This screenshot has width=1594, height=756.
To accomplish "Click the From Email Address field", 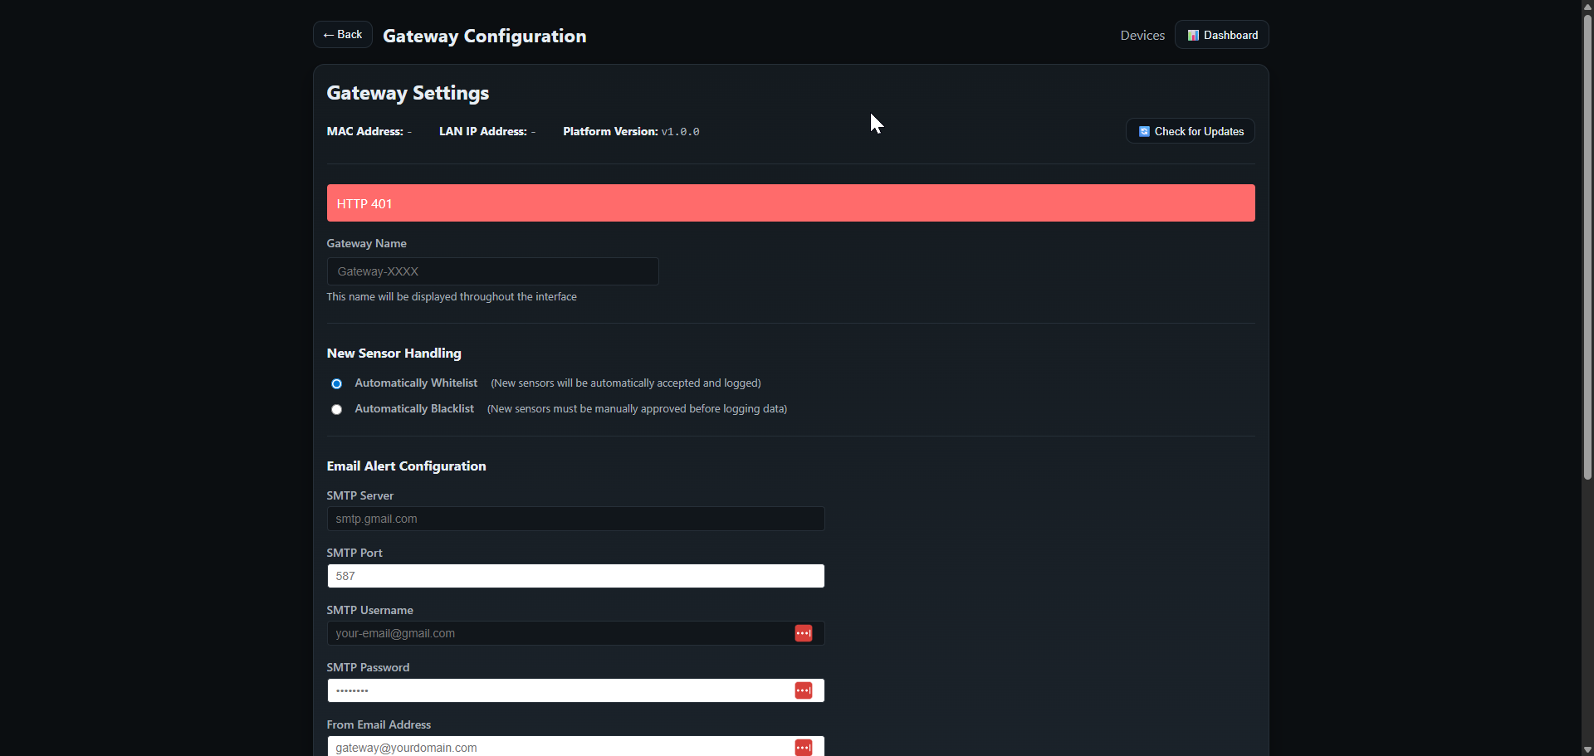I will [558, 747].
